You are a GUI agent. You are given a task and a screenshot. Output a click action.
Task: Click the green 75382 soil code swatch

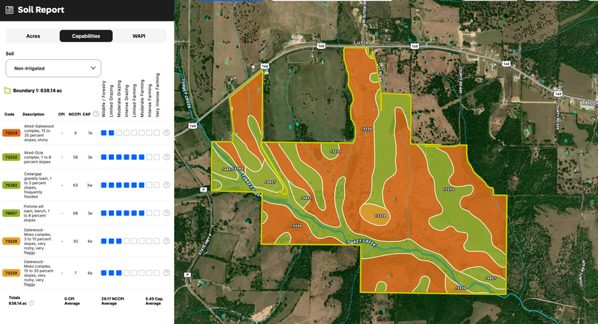click(11, 186)
